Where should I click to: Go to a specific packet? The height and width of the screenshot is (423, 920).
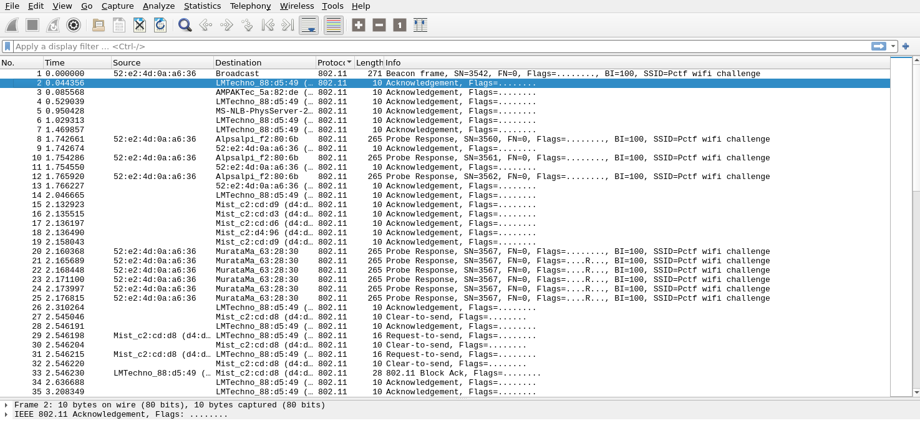[246, 25]
